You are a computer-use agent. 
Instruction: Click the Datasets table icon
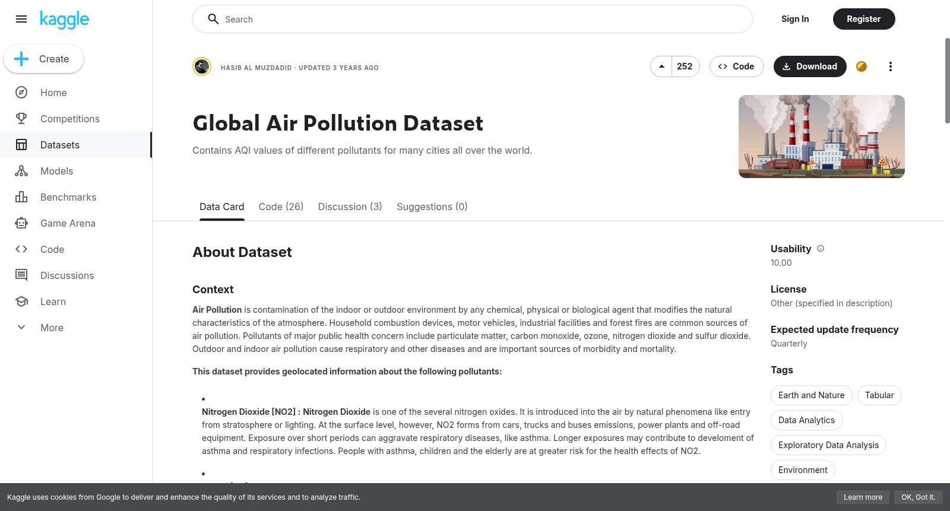[x=21, y=145]
